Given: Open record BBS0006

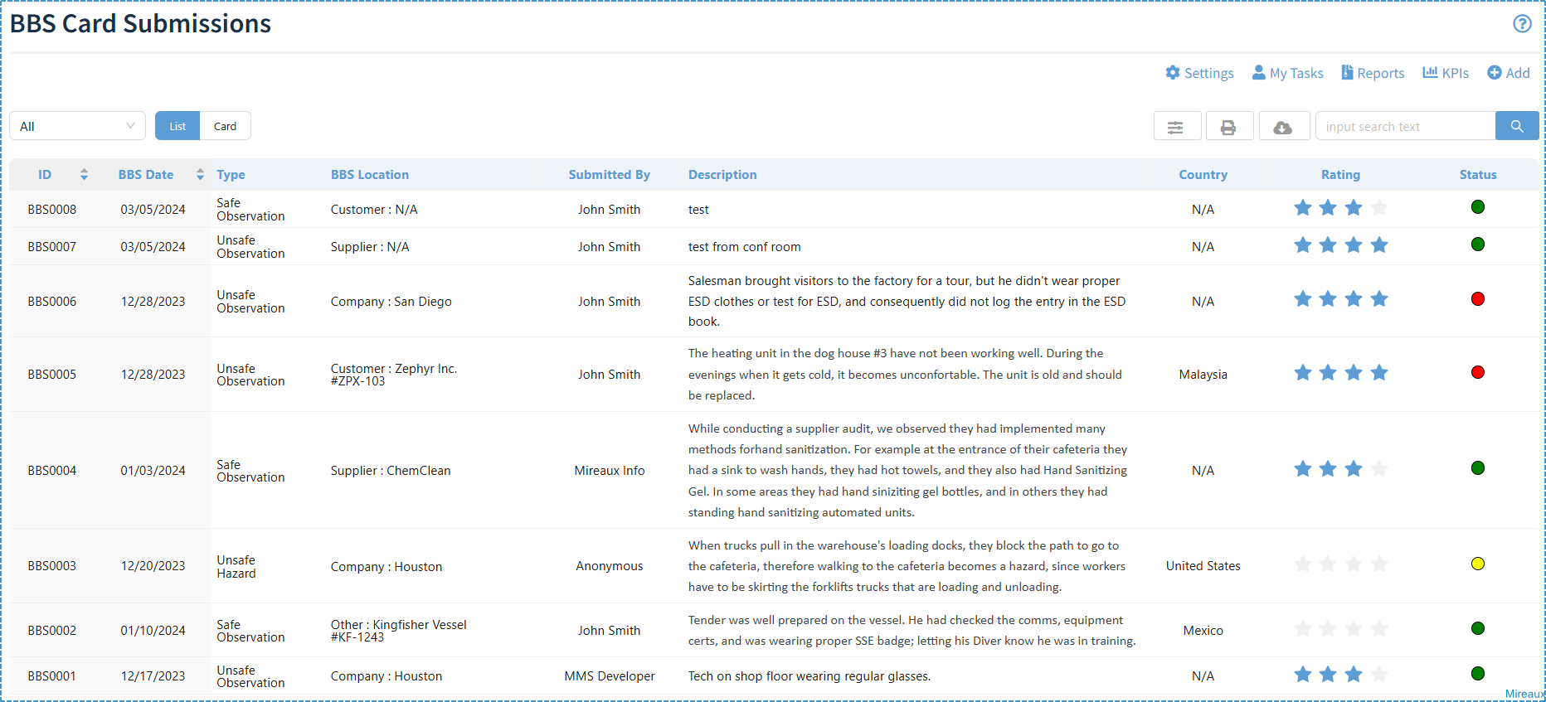Looking at the screenshot, I should coord(52,302).
